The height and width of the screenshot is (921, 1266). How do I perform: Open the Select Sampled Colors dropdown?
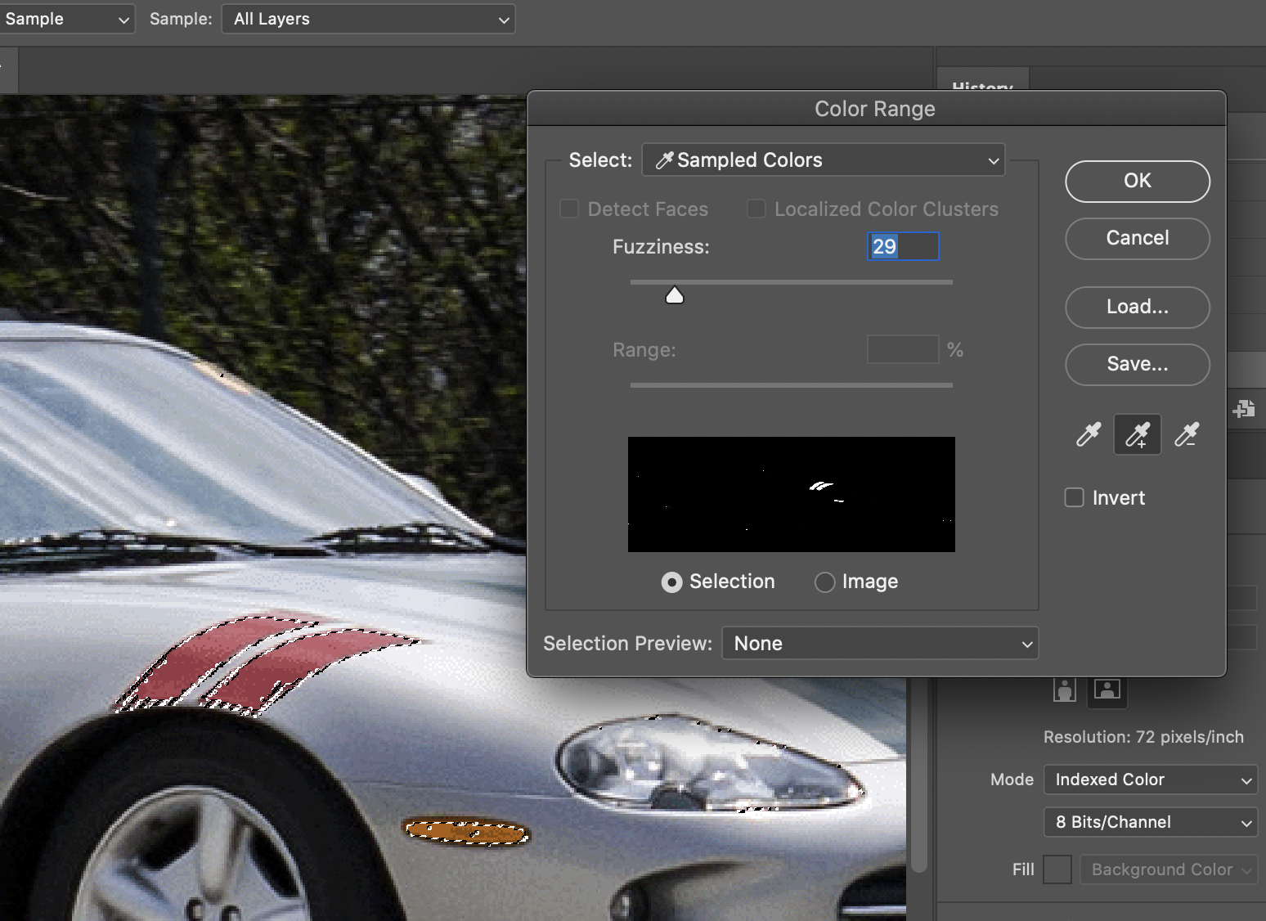(824, 160)
